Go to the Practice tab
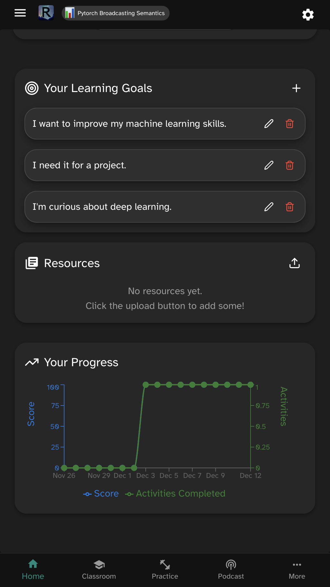Image resolution: width=330 pixels, height=587 pixels. click(x=165, y=569)
